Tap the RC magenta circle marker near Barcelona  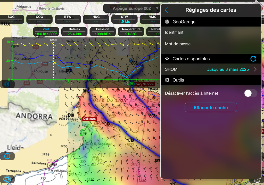tap(50, 165)
